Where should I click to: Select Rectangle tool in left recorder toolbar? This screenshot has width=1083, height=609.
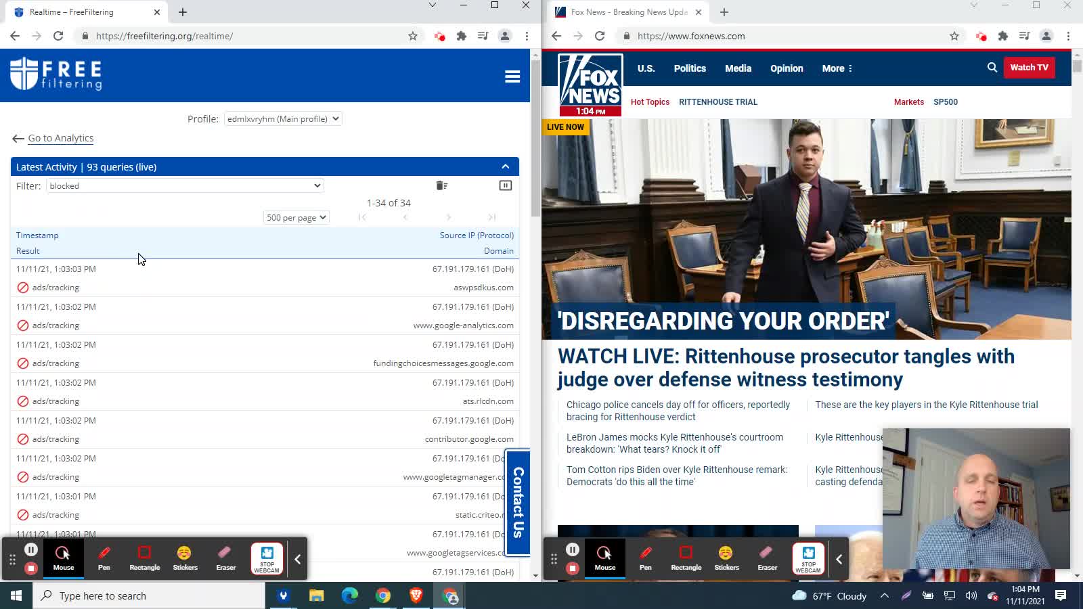coord(145,558)
